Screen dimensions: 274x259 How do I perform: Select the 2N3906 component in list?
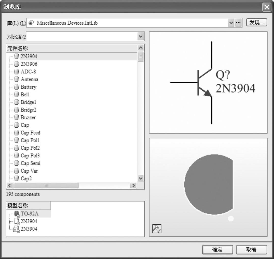click(x=29, y=64)
